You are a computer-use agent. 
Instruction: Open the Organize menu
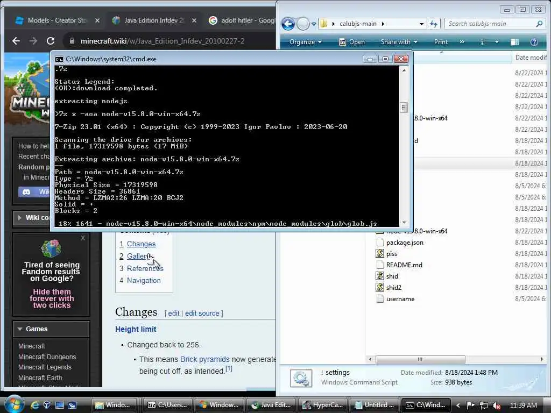pyautogui.click(x=306, y=42)
